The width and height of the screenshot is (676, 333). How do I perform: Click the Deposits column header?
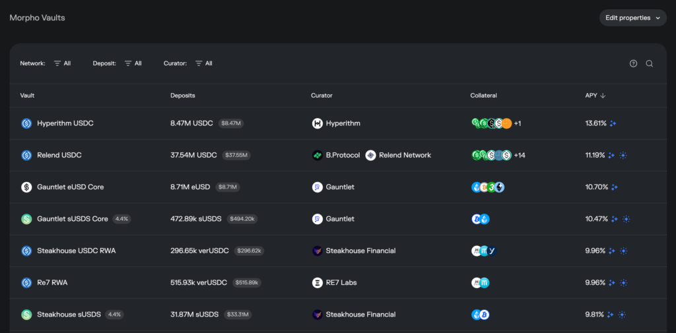(183, 96)
